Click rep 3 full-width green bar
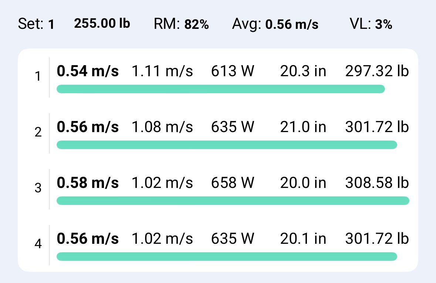This screenshot has width=436, height=283. click(233, 201)
